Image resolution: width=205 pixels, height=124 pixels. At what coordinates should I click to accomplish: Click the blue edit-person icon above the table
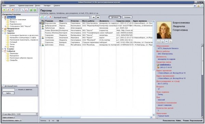pos(46,17)
